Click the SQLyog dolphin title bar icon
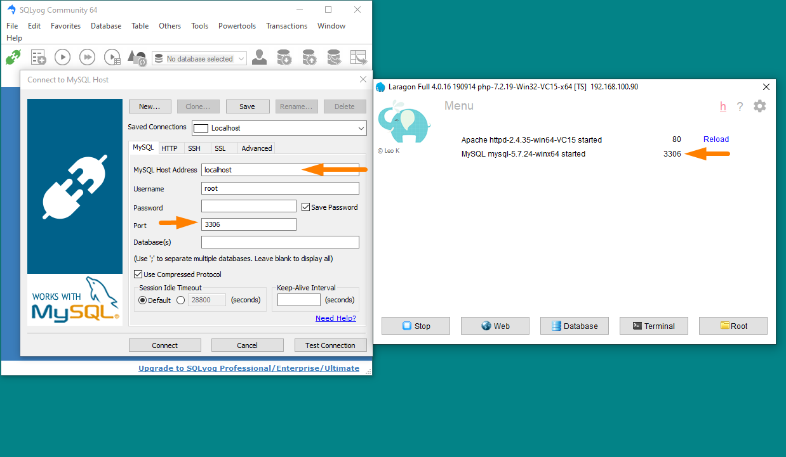The width and height of the screenshot is (786, 457). pyautogui.click(x=11, y=10)
